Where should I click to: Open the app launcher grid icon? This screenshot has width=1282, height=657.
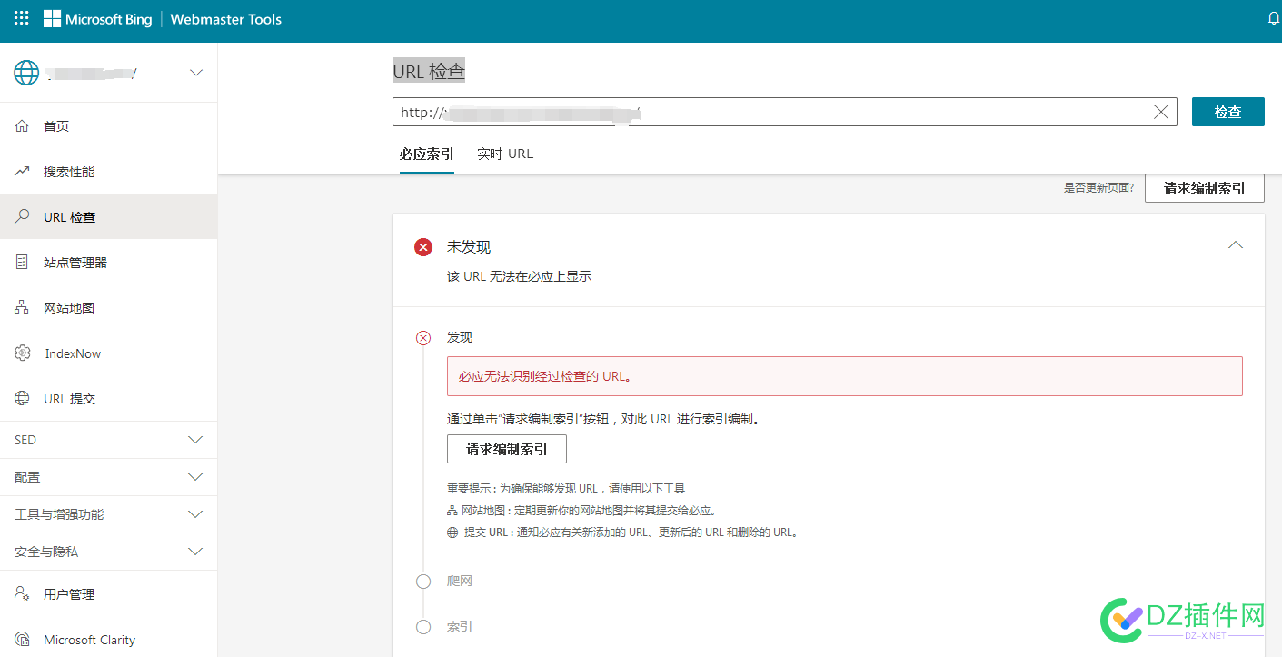click(x=22, y=18)
